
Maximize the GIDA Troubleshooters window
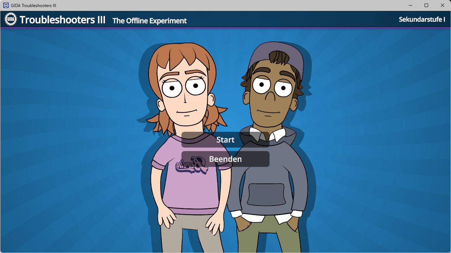pos(426,5)
